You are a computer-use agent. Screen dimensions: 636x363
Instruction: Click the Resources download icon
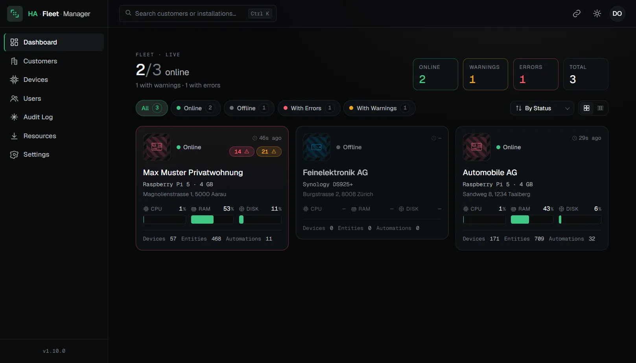point(14,136)
